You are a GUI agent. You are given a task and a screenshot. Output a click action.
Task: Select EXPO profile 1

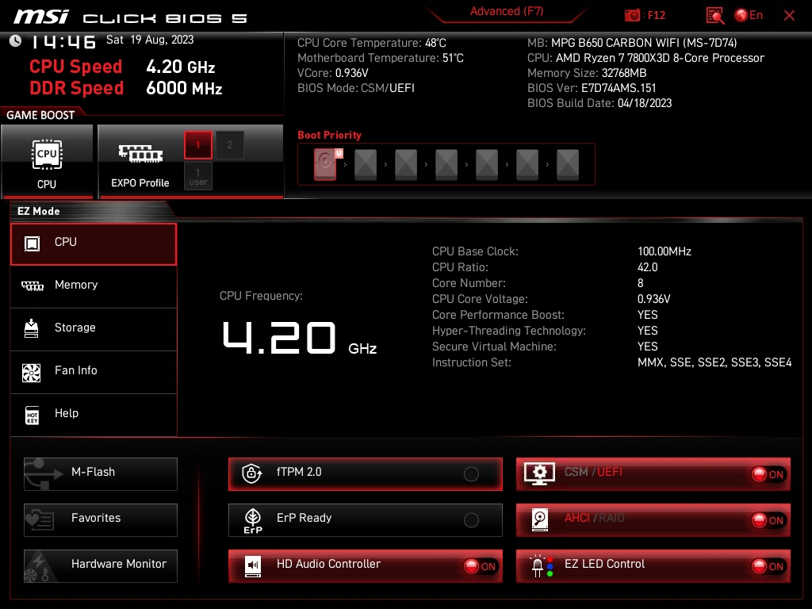pyautogui.click(x=197, y=145)
